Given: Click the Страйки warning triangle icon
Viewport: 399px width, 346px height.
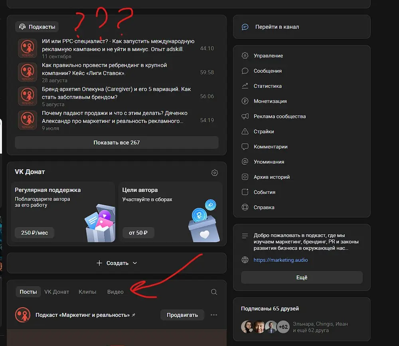Looking at the screenshot, I should [x=245, y=131].
